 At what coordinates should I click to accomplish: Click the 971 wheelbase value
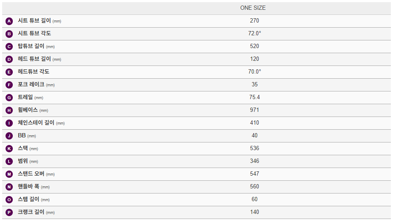coord(254,110)
